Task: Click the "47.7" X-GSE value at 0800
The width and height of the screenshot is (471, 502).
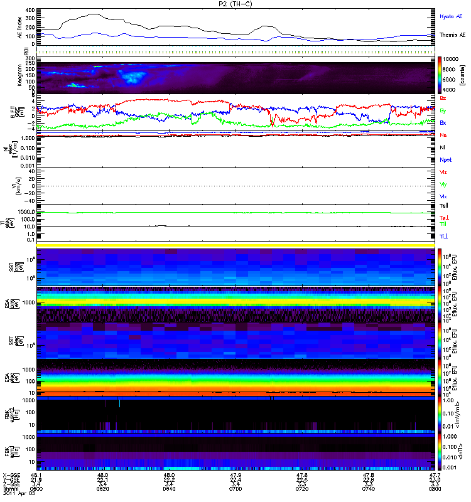Action: coord(435,475)
